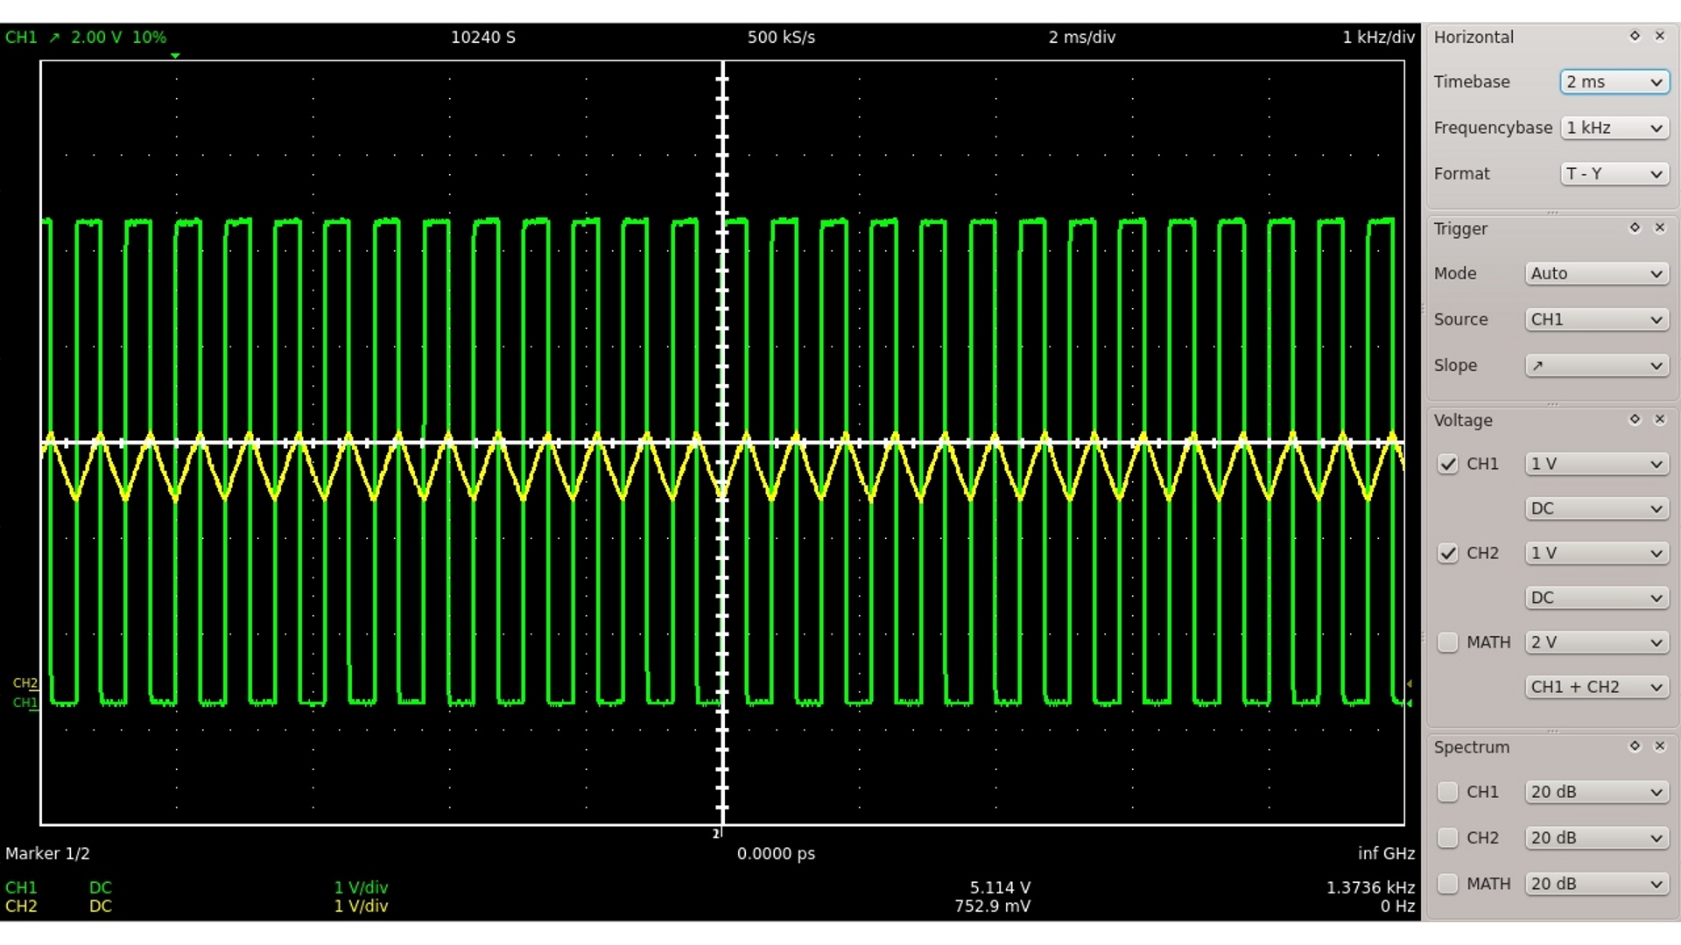Open the trigger Slope dropdown
The image size is (1681, 945).
coord(1596,365)
